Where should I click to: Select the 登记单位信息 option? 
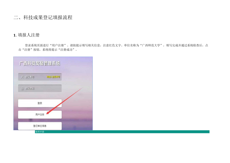(40, 126)
